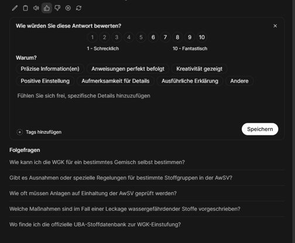Toggle the Andere reason chip
The height and width of the screenshot is (243, 295).
pyautogui.click(x=239, y=81)
